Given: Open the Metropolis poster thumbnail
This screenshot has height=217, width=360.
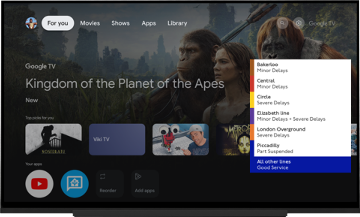Looking at the screenshot, I should (233, 139).
